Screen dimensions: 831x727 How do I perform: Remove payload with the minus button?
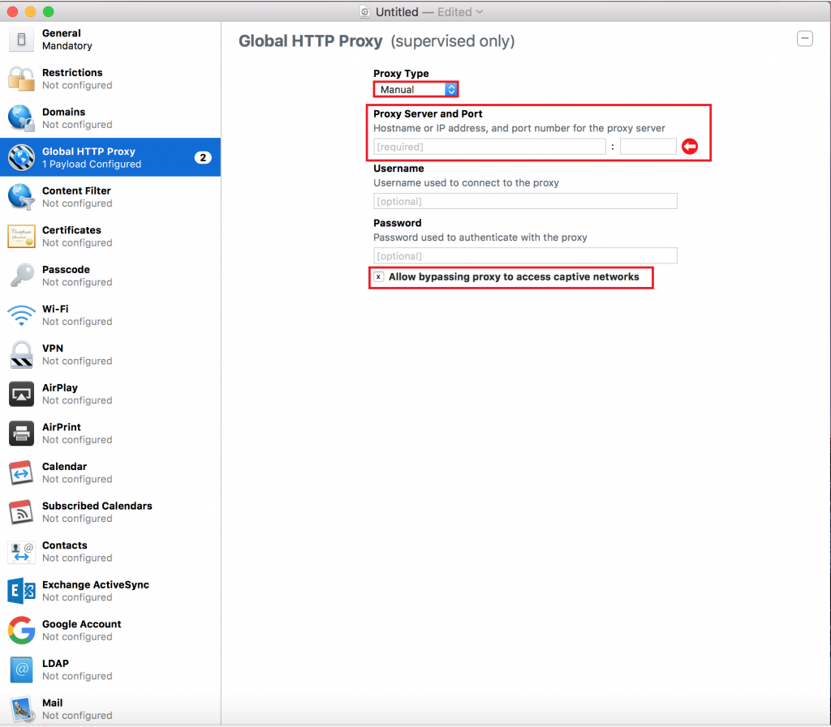click(804, 39)
